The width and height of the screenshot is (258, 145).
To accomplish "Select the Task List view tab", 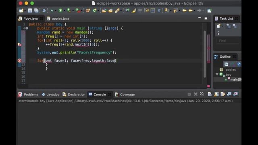I will coord(227,19).
